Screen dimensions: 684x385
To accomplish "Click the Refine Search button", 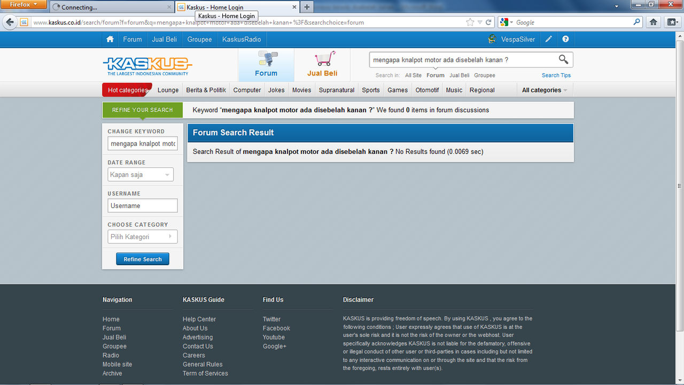I will 143,259.
